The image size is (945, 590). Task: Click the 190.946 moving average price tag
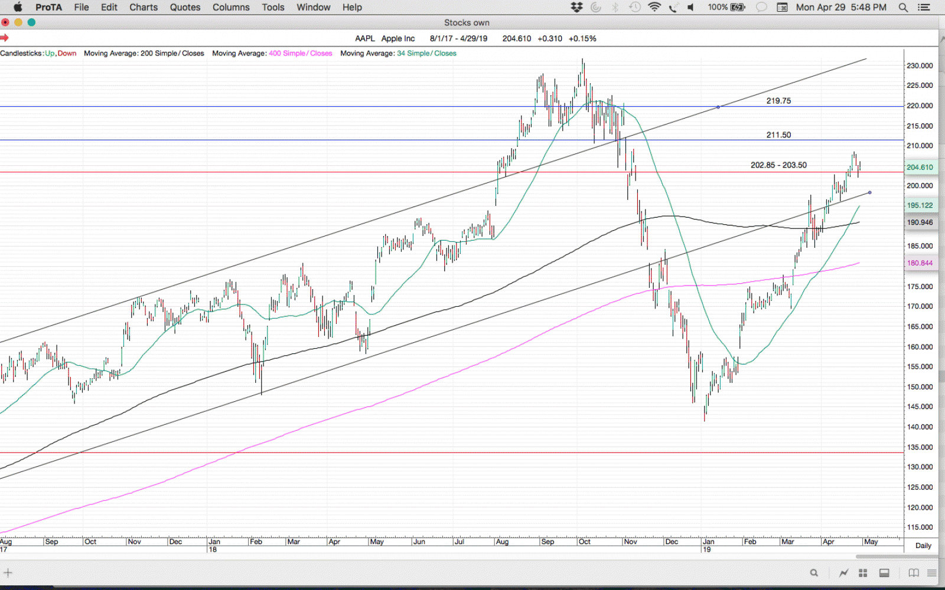click(920, 222)
